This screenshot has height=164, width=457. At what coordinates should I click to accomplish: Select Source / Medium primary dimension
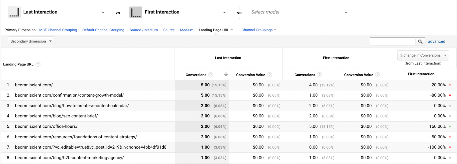144,30
